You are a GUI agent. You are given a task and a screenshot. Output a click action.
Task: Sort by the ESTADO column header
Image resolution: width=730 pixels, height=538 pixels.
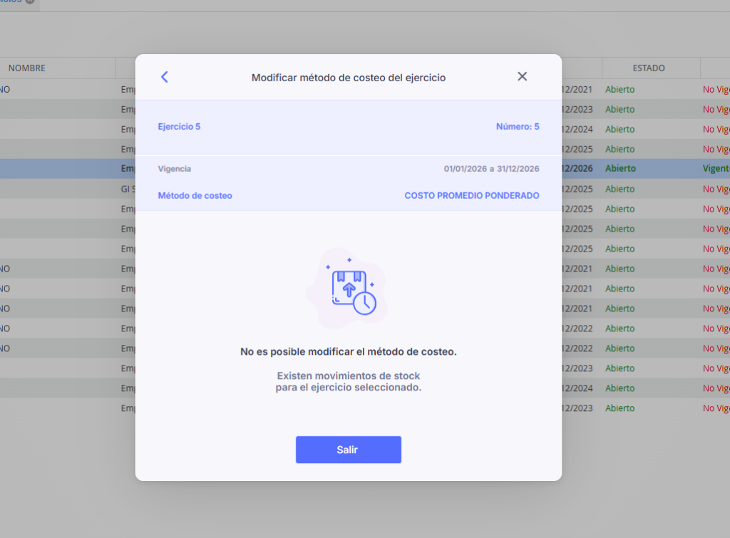(648, 68)
